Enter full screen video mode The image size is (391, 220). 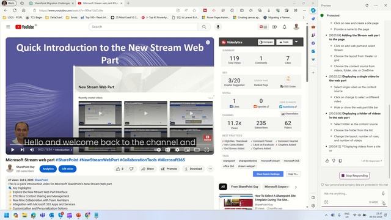[x=206, y=150]
